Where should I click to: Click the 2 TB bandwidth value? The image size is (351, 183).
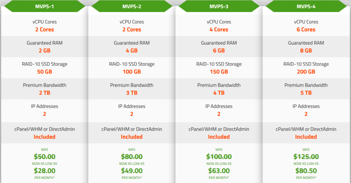[x=45, y=93]
